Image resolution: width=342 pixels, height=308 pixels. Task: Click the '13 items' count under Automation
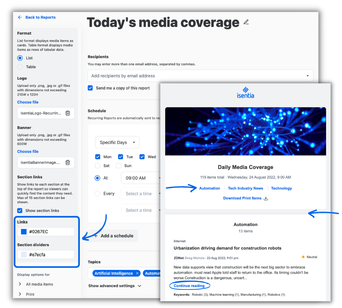(x=245, y=231)
